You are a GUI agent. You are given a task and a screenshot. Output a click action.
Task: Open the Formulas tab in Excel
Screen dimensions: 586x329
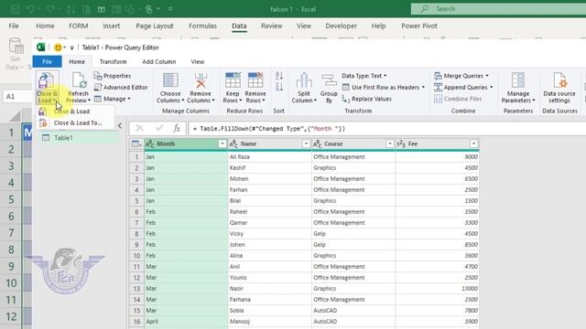coord(202,26)
